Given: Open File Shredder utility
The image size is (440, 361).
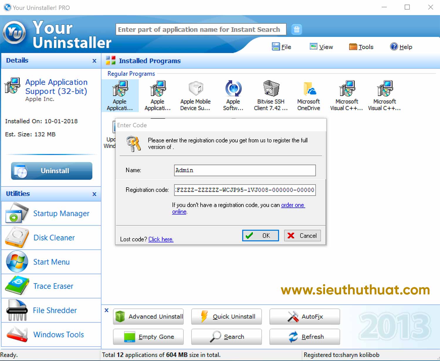Looking at the screenshot, I should [51, 310].
